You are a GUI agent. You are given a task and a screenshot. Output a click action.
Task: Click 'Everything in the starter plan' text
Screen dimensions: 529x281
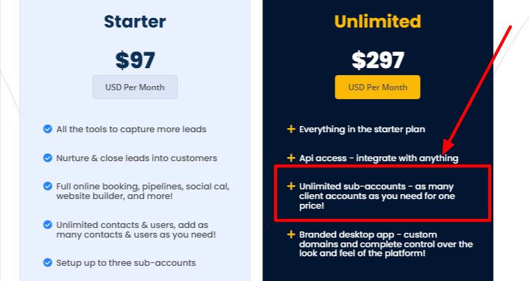click(x=362, y=129)
